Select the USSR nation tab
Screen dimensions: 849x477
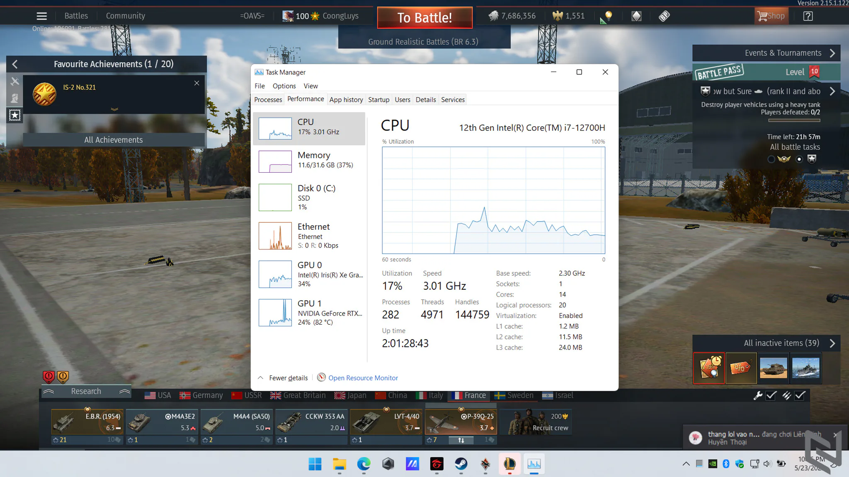(x=246, y=395)
